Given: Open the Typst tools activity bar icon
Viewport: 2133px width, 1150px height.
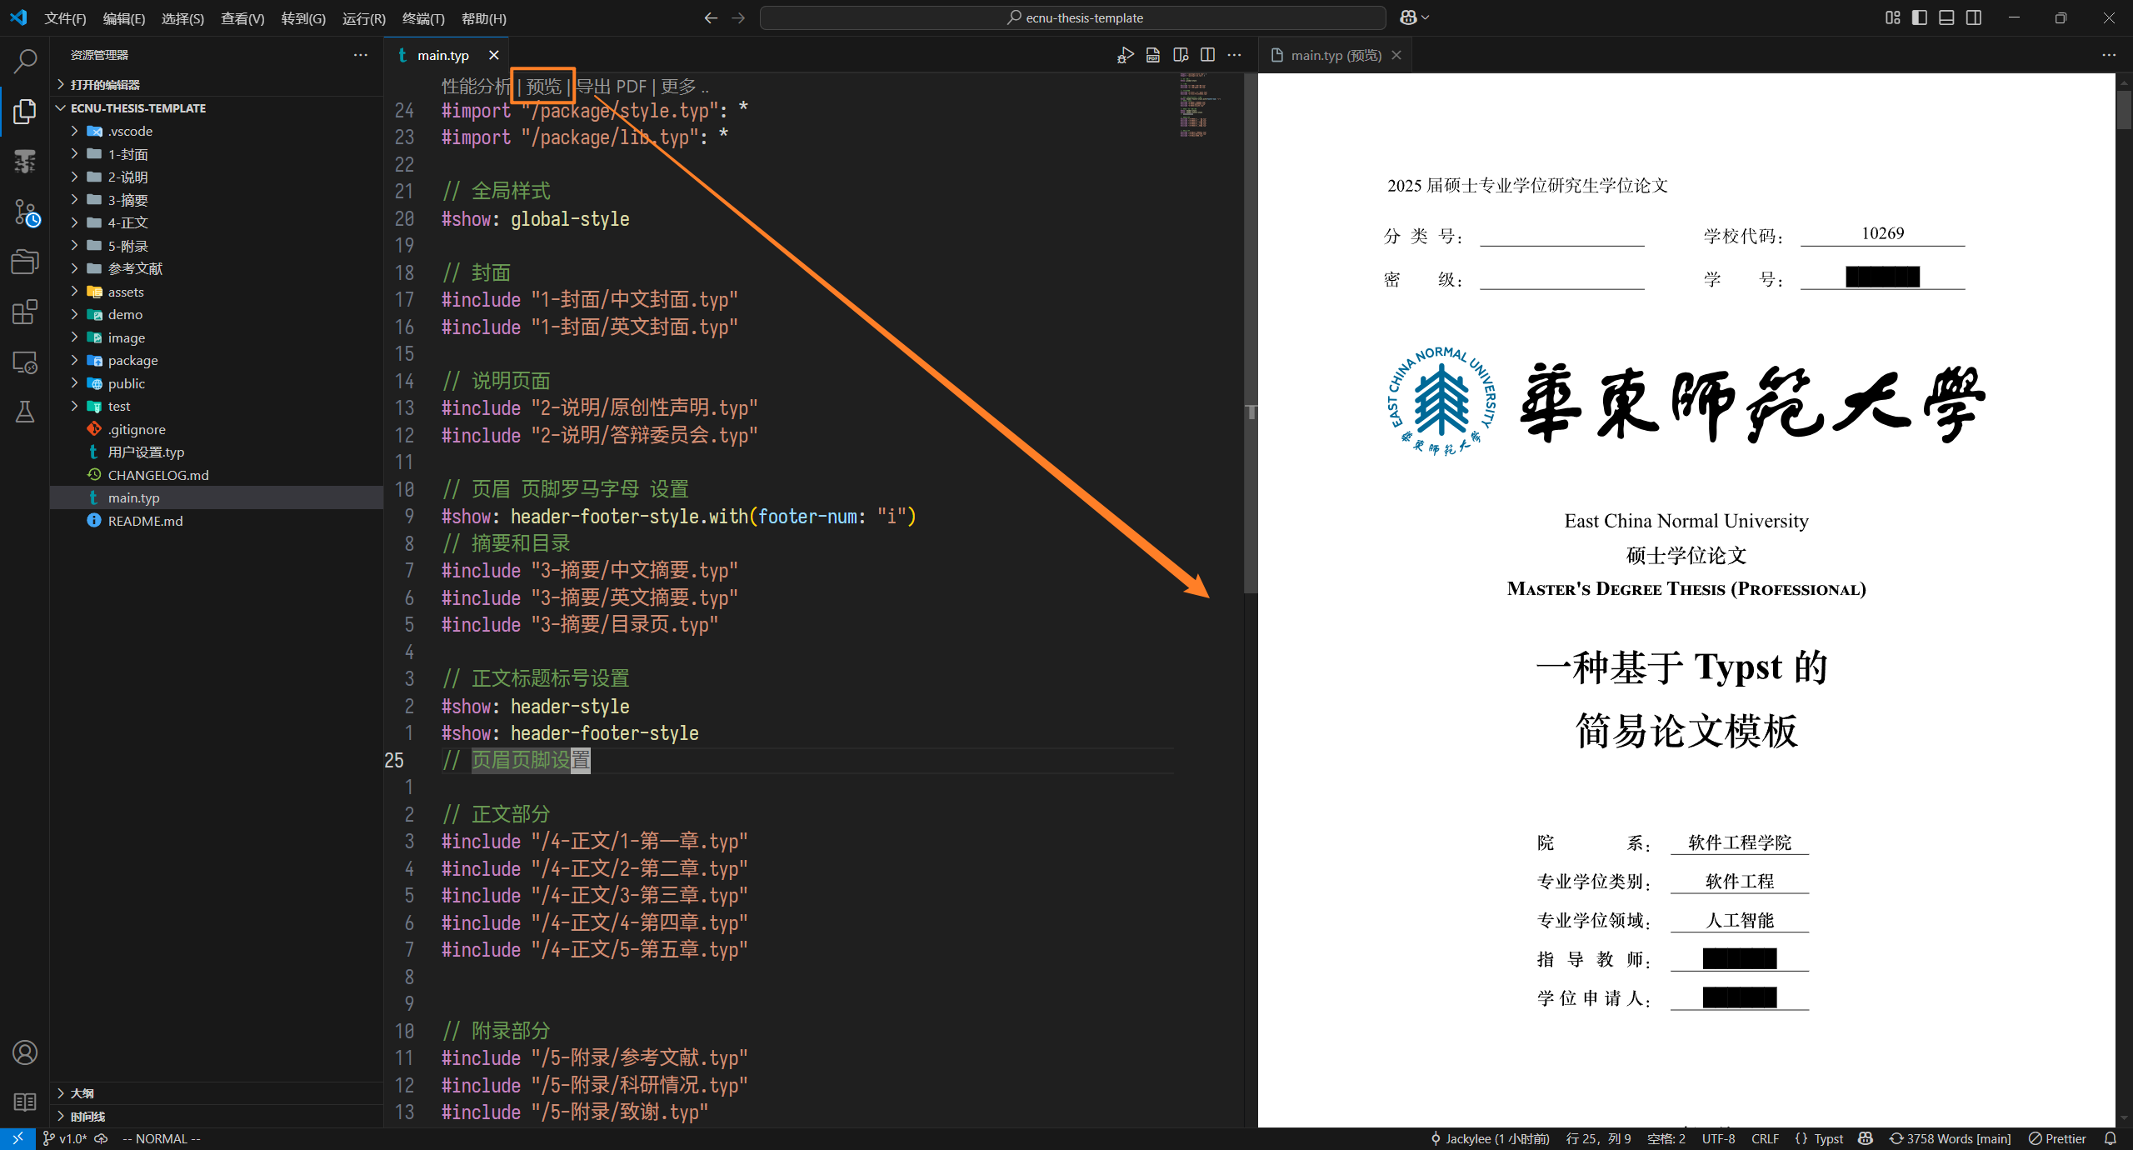Looking at the screenshot, I should coord(25,162).
